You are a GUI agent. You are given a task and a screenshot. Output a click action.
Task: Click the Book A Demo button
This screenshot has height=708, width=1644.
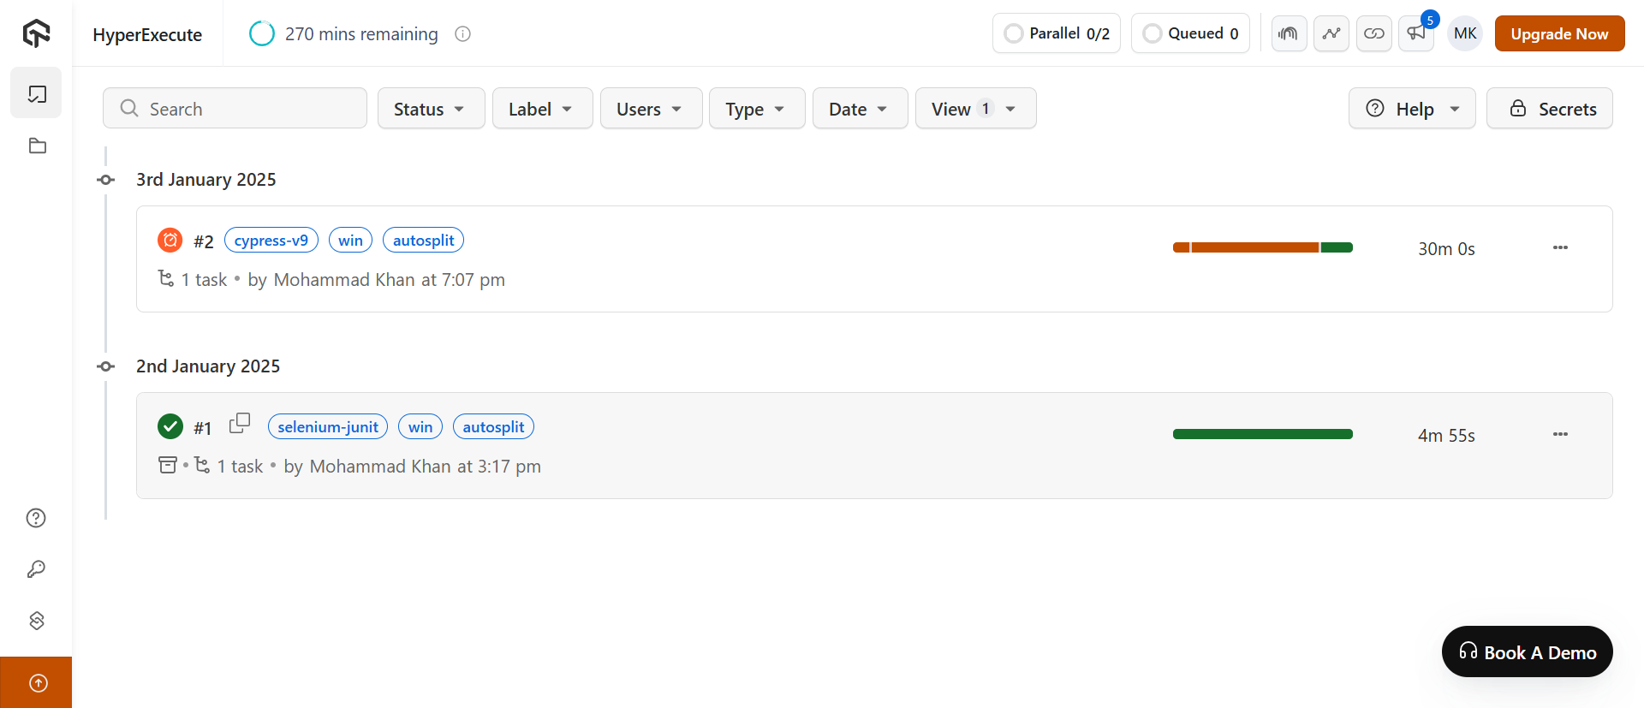point(1527,652)
